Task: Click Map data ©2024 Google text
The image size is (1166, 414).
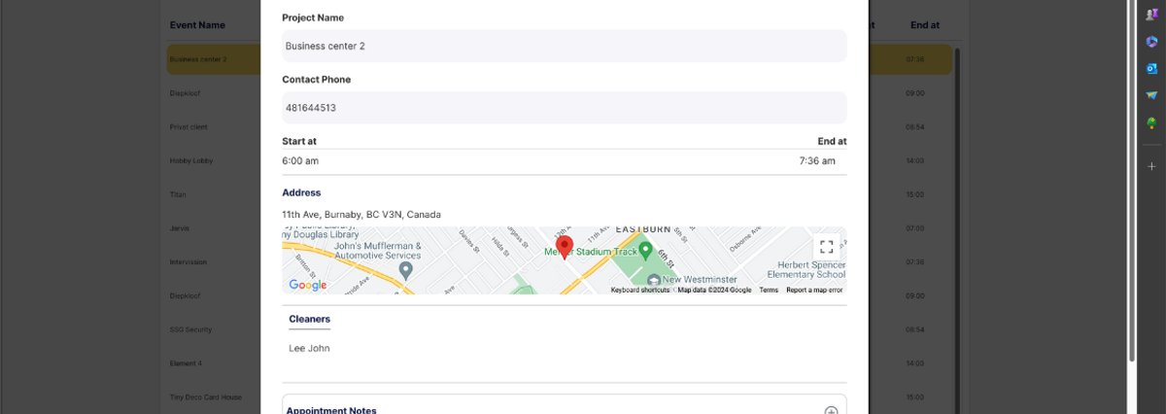Action: click(714, 290)
